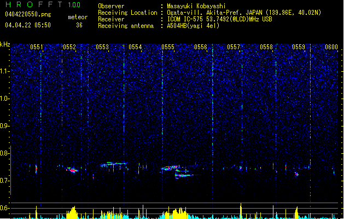Click observer name Masayuki Kobayashi
Image resolution: width=344 pixels, height=219 pixels.
(196, 6)
